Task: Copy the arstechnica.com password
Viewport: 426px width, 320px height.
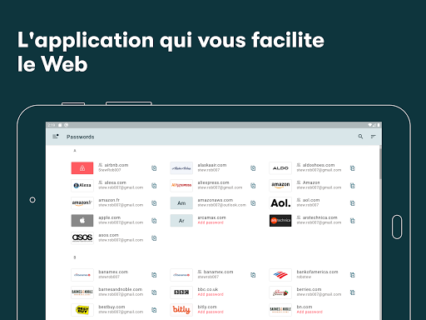Action: pos(352,221)
